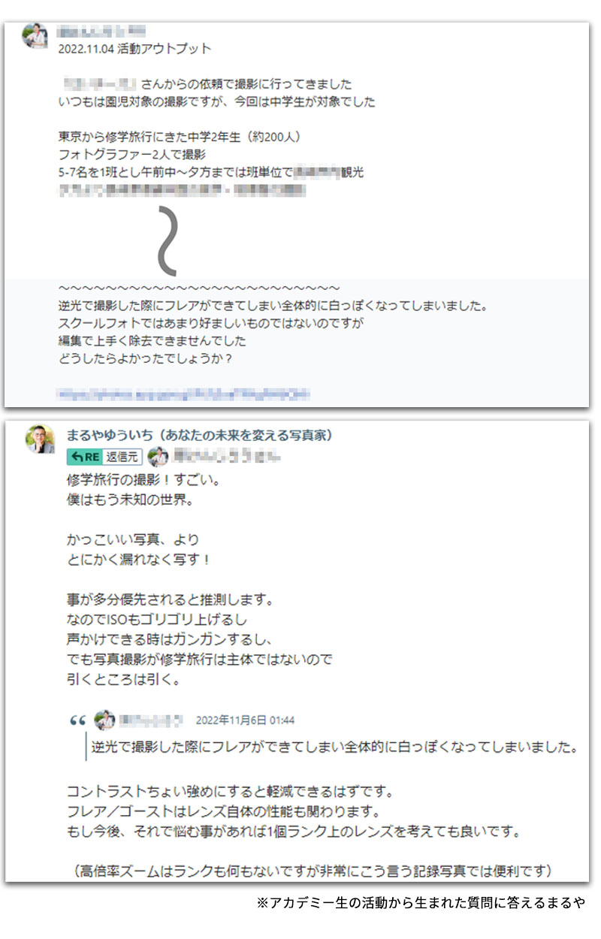Viewport: 601px width, 939px height.
Task: Click the small avatar beside 返信元
Action: point(158,456)
